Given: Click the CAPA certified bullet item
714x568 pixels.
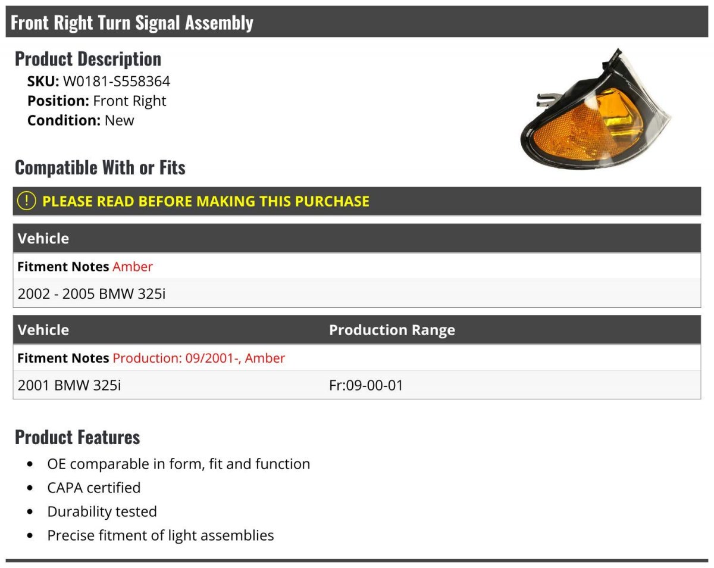Looking at the screenshot, I should tap(94, 488).
